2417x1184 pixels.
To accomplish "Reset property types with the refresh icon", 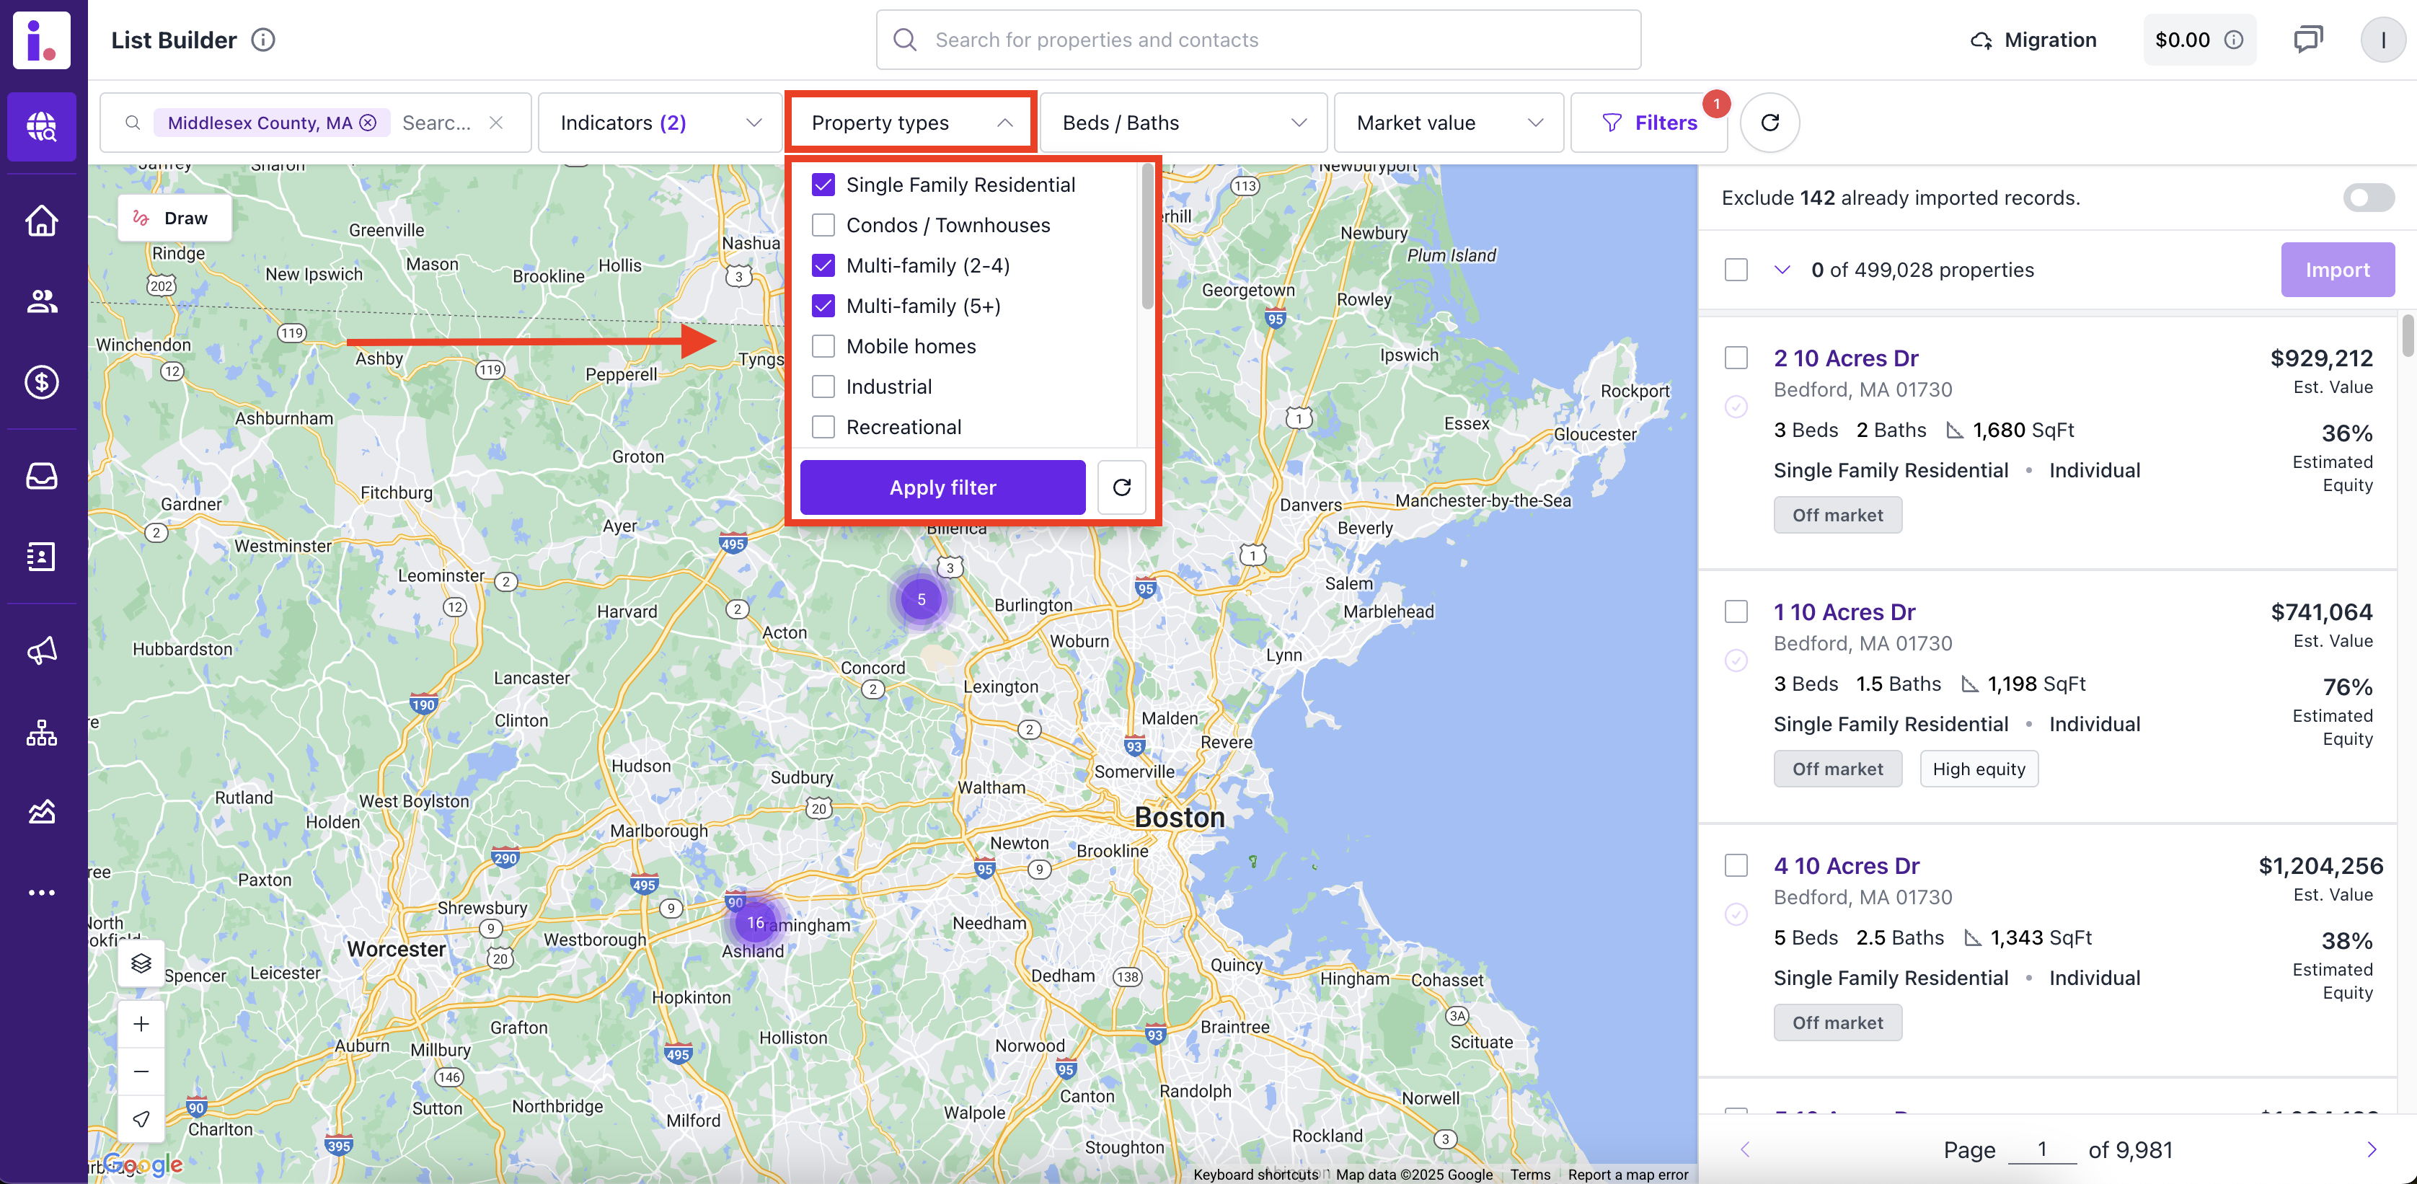I will coord(1122,487).
